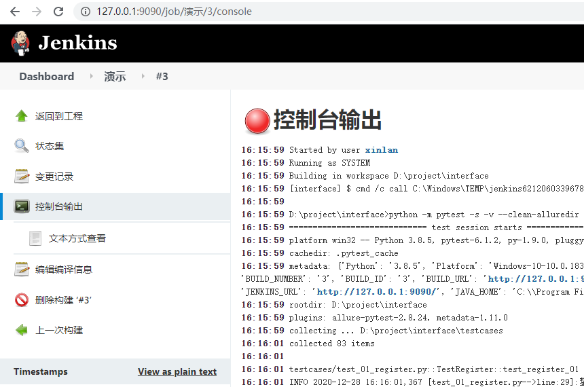Open the View as plain text link
This screenshot has width=584, height=387.
click(x=177, y=371)
